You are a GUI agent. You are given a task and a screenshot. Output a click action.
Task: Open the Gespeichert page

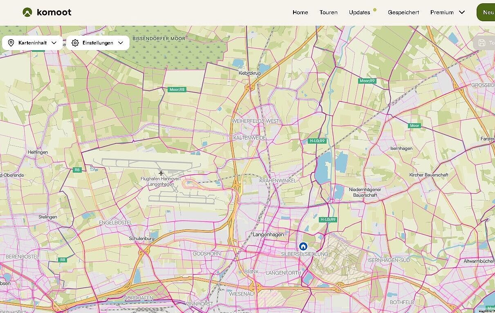pyautogui.click(x=403, y=12)
